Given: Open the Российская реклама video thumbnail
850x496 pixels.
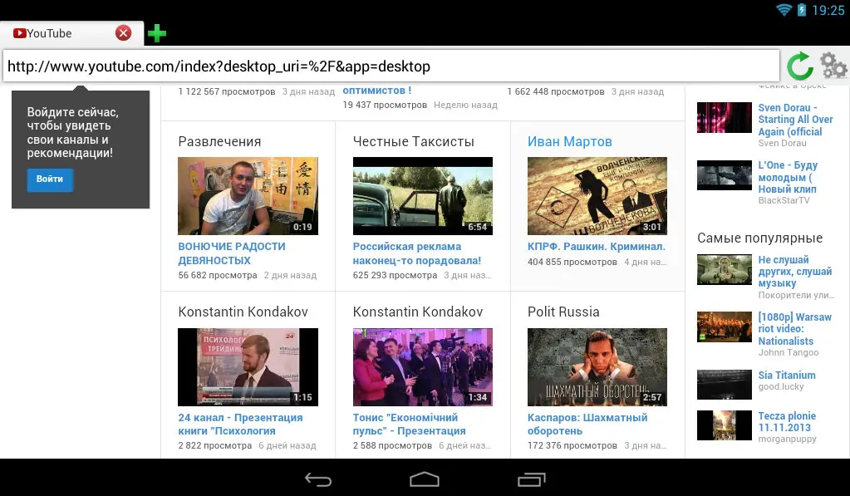Looking at the screenshot, I should (423, 196).
